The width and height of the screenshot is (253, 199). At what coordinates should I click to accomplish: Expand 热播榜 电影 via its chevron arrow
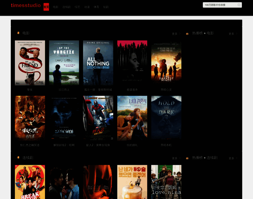(x=237, y=33)
